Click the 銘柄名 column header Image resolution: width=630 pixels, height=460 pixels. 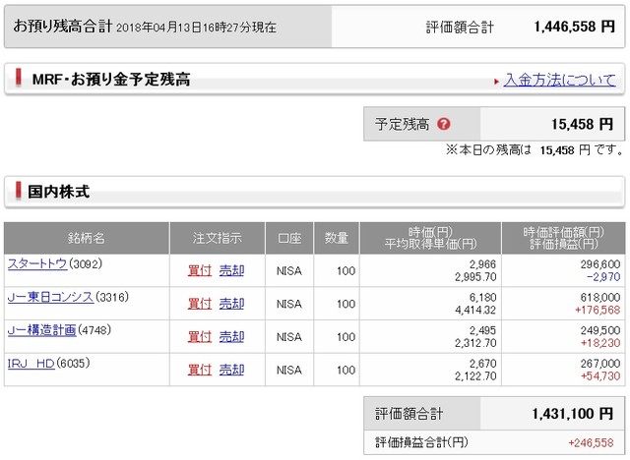click(x=87, y=238)
